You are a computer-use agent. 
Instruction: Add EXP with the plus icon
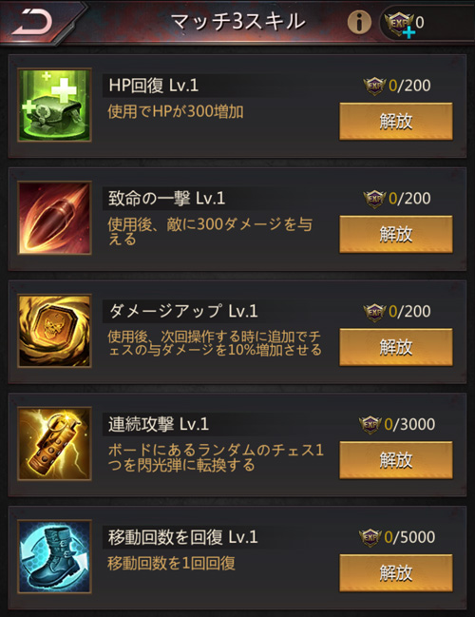coord(408,32)
